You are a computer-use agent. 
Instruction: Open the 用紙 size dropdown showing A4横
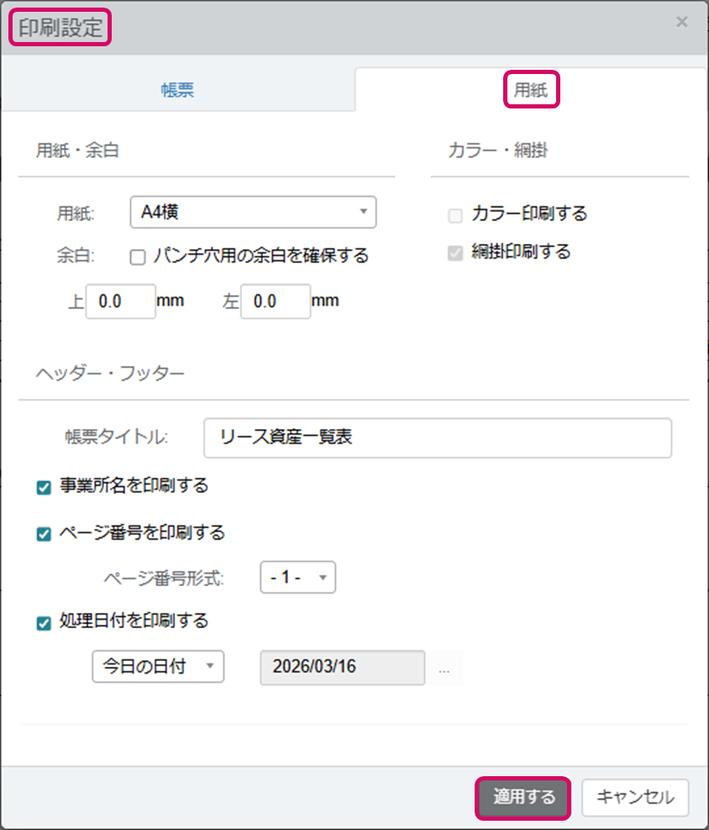(253, 212)
